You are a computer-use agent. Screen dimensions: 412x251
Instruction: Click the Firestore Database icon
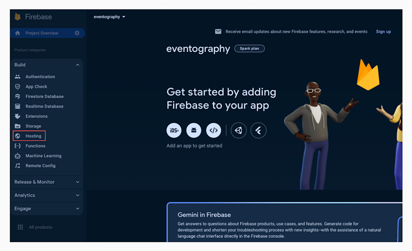[x=18, y=96]
